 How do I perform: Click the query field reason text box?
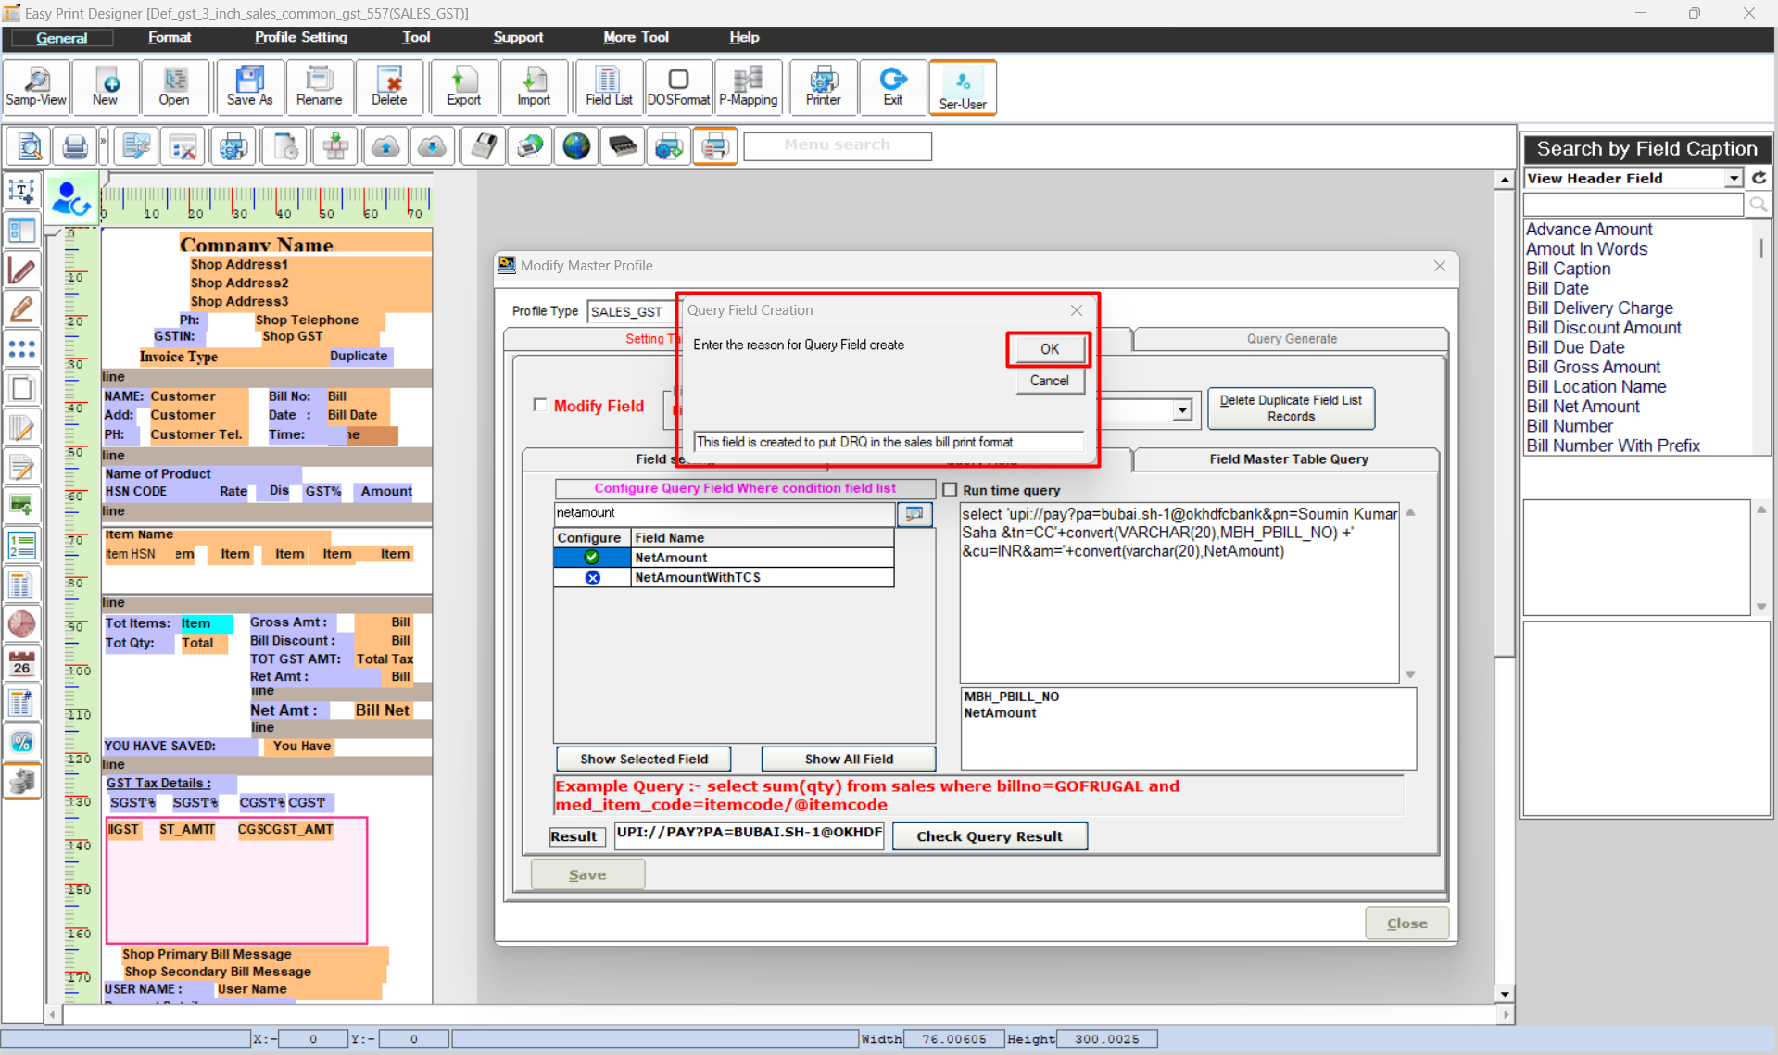click(888, 442)
